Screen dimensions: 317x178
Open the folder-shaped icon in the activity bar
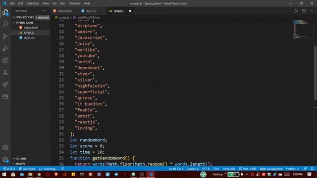(x=5, y=96)
